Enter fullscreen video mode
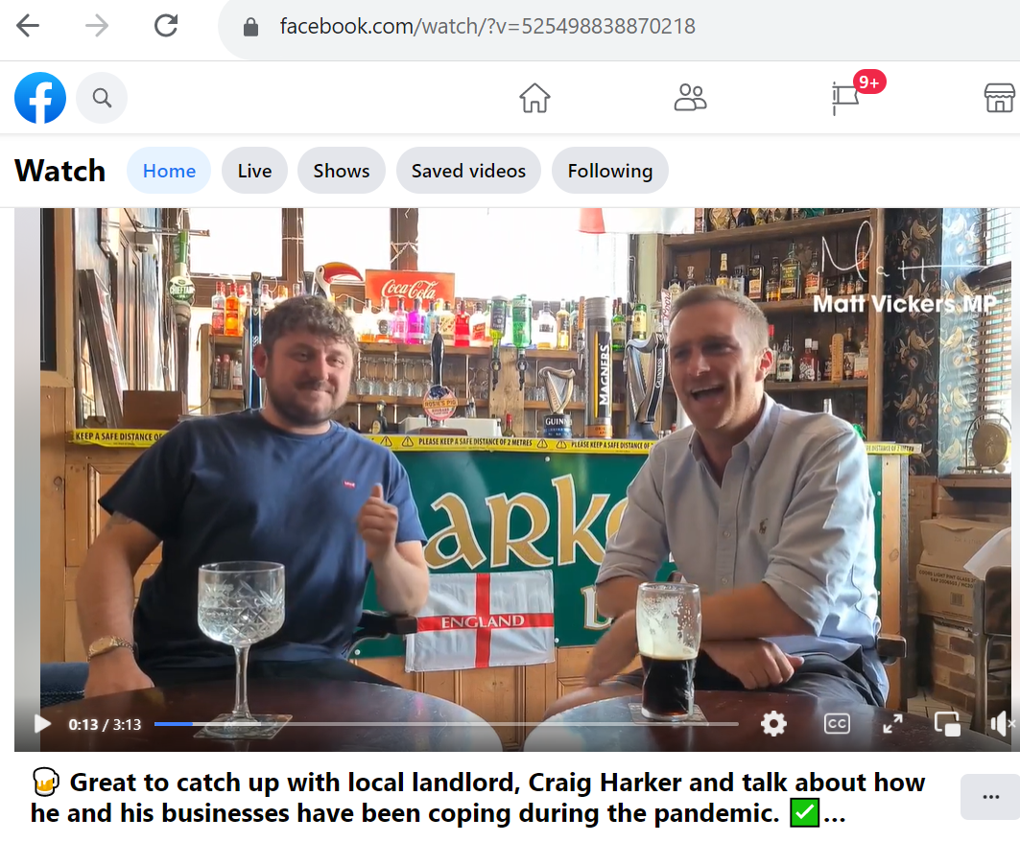Viewport: 1020px width, 842px height. pyautogui.click(x=892, y=724)
